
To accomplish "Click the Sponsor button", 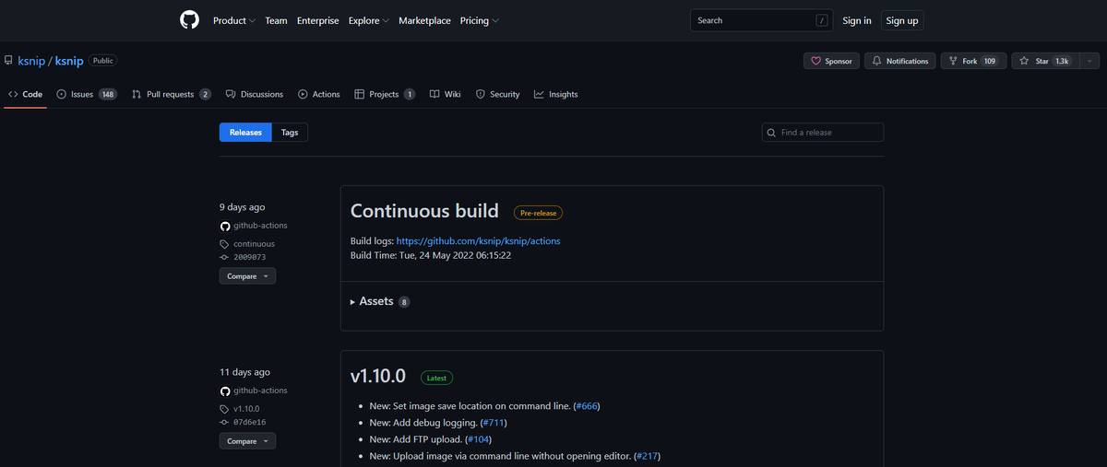I will (831, 61).
